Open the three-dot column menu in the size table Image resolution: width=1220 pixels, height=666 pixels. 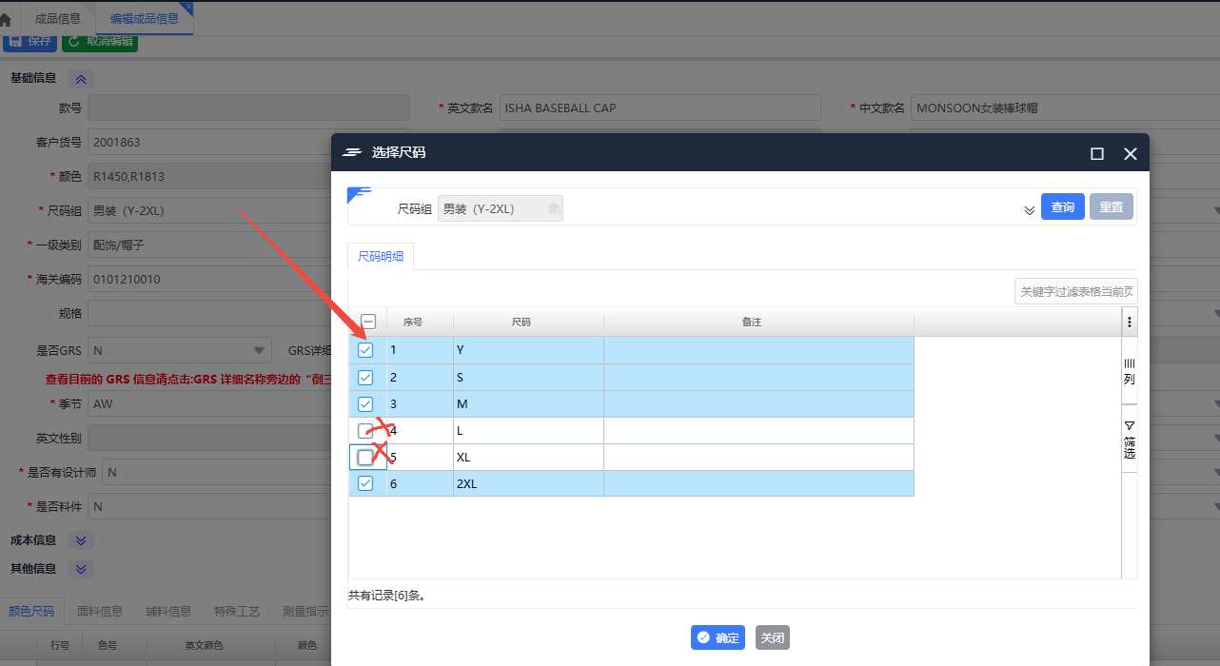click(1130, 322)
